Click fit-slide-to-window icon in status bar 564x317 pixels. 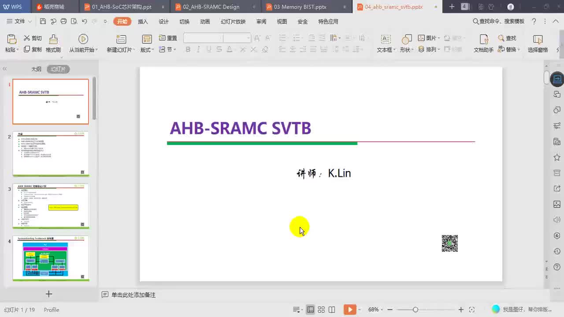tap(471, 310)
